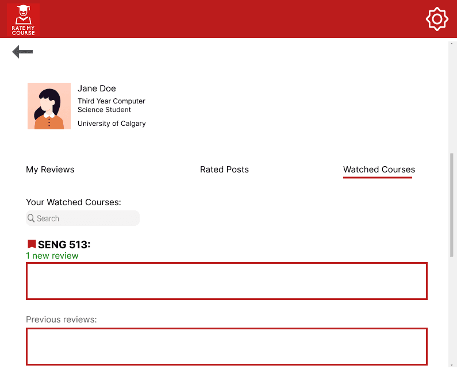Click the "Third Year Computer Science Student" text
Image resolution: width=457 pixels, height=369 pixels.
[x=111, y=105]
